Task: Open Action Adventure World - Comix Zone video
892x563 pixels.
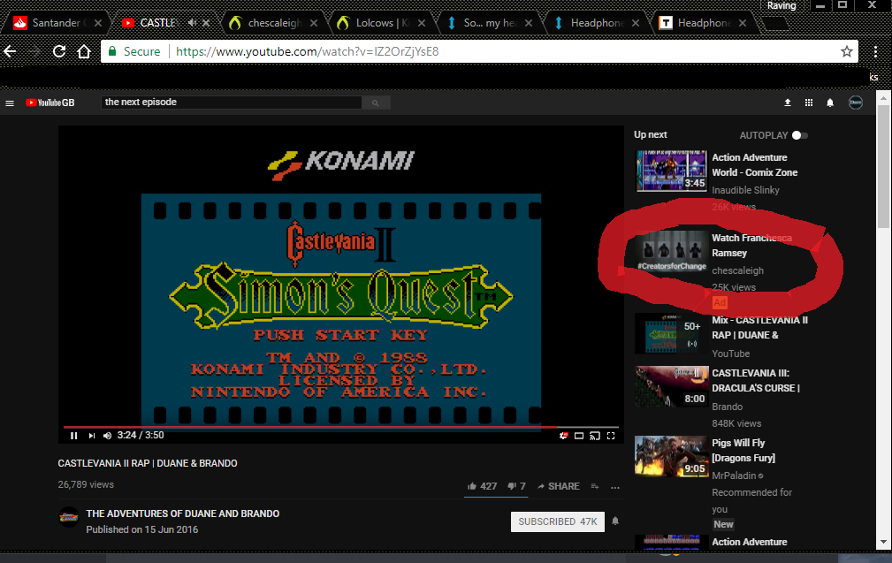Action: (x=754, y=165)
